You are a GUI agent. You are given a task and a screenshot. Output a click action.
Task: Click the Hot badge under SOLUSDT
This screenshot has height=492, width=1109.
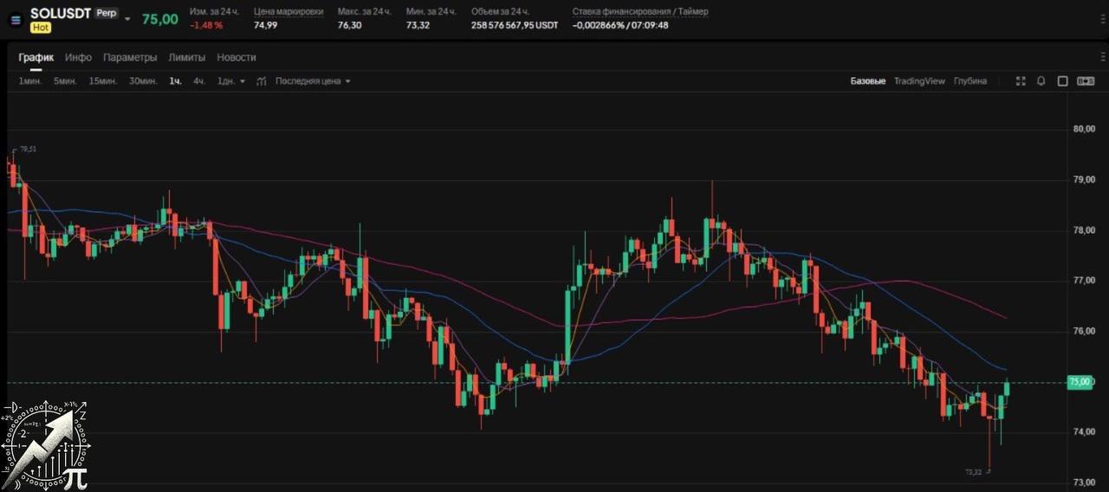click(x=40, y=28)
